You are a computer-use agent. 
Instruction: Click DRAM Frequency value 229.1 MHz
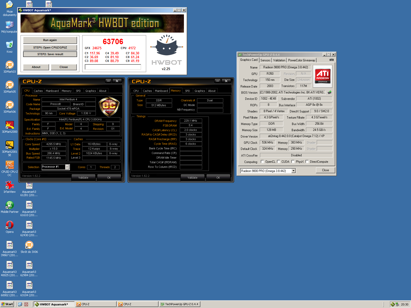click(191, 121)
